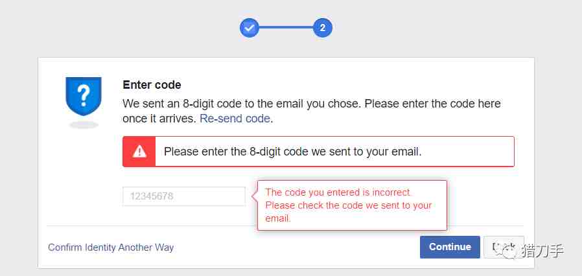Click the white warning triangle icon
This screenshot has height=276, width=582.
[139, 152]
